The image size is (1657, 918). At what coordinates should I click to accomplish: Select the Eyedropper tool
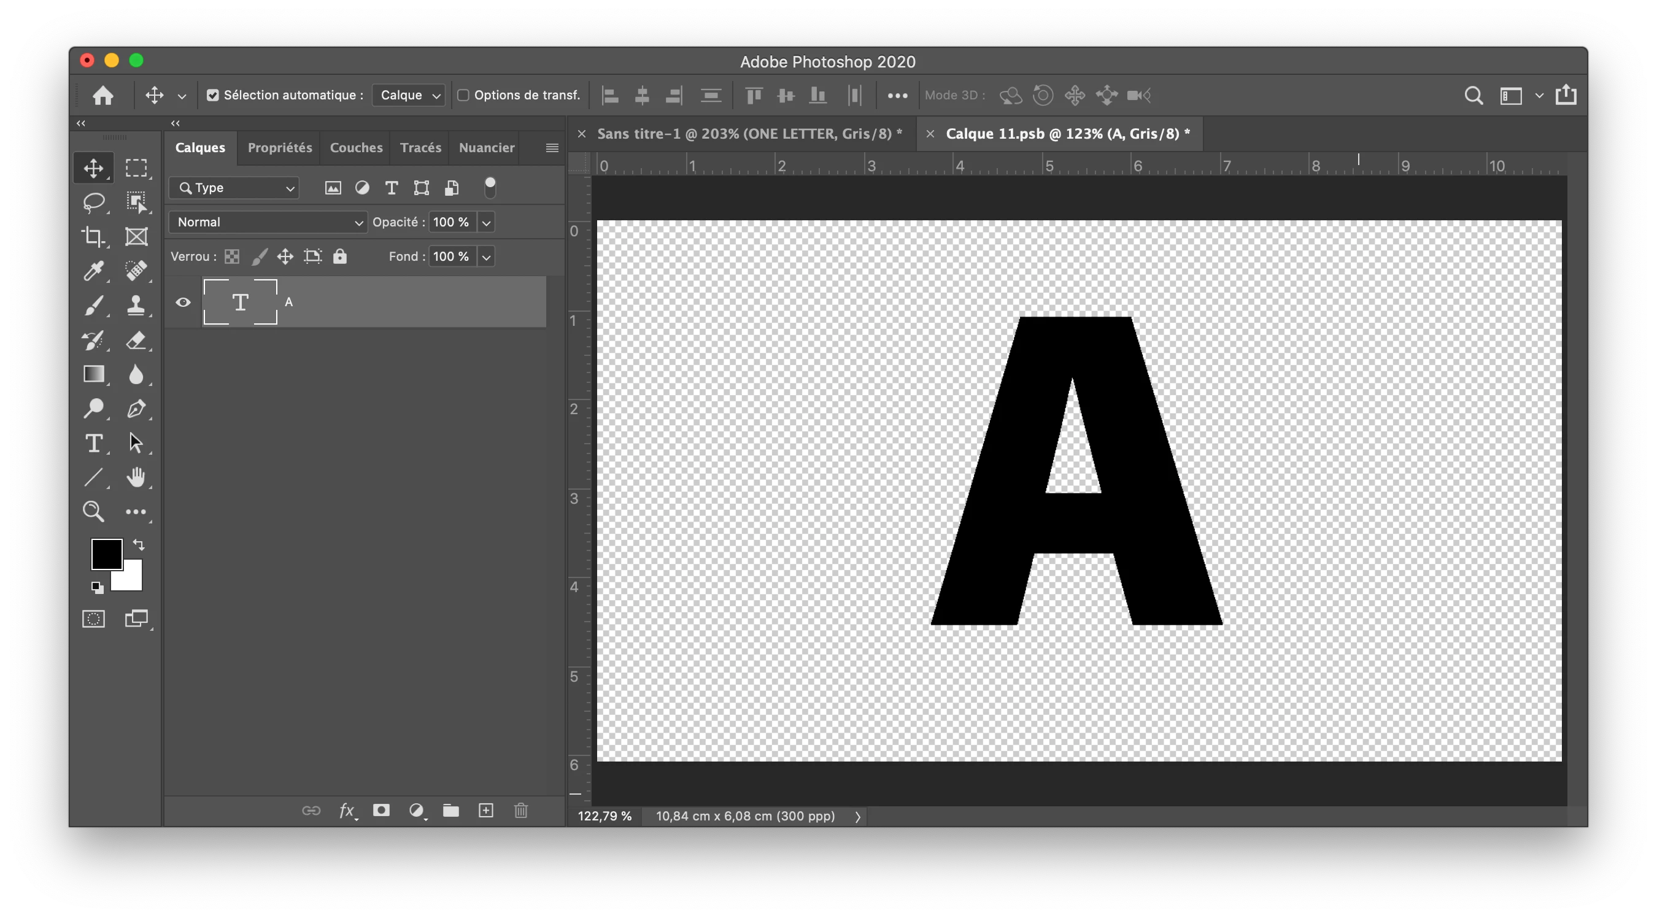coord(94,271)
